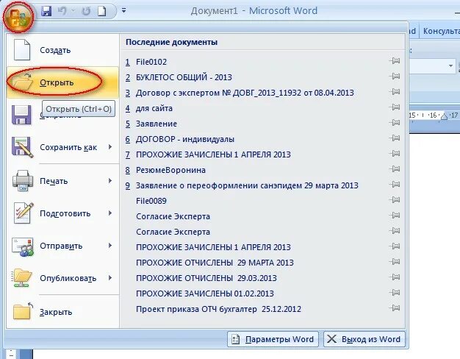The image size is (460, 359).
Task: Expand the Сохранить как submenu arrow
Action: point(110,147)
